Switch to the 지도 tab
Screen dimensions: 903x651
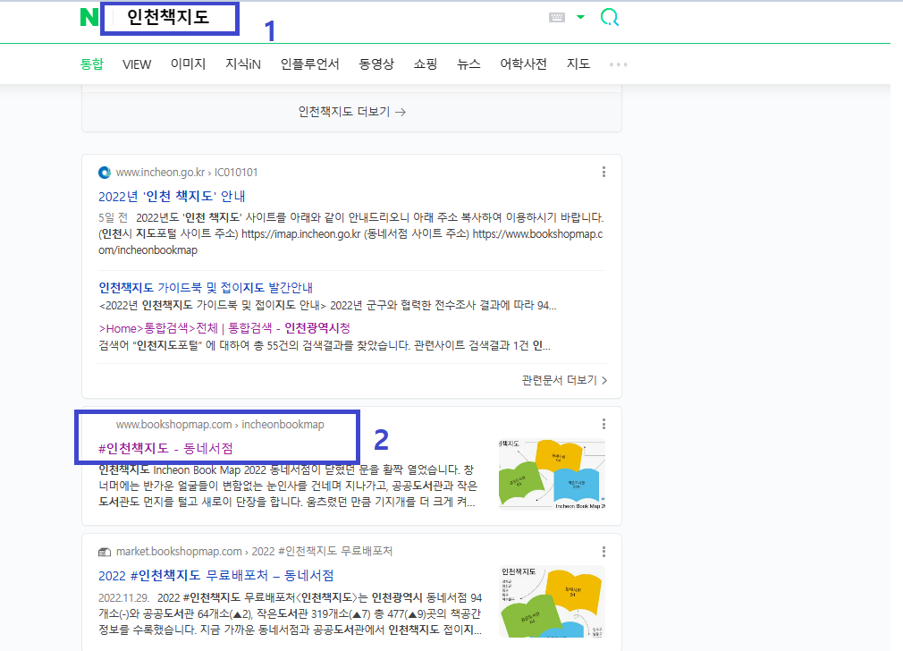[x=578, y=64]
